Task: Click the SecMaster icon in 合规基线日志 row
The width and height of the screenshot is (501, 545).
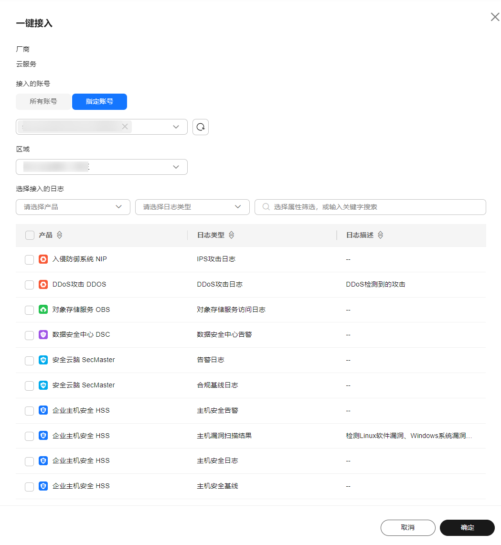Action: pyautogui.click(x=43, y=385)
